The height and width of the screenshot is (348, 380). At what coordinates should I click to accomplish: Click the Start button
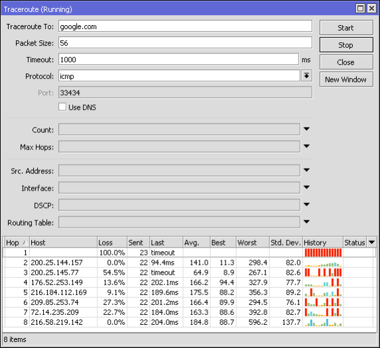tap(346, 28)
